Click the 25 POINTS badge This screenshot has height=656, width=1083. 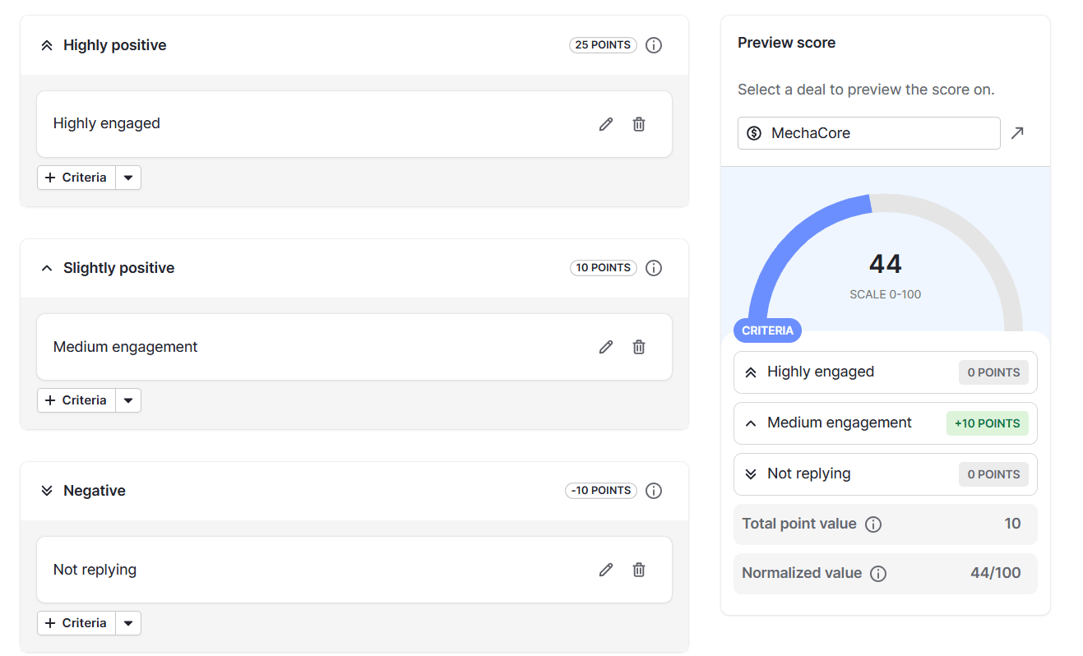click(x=603, y=45)
